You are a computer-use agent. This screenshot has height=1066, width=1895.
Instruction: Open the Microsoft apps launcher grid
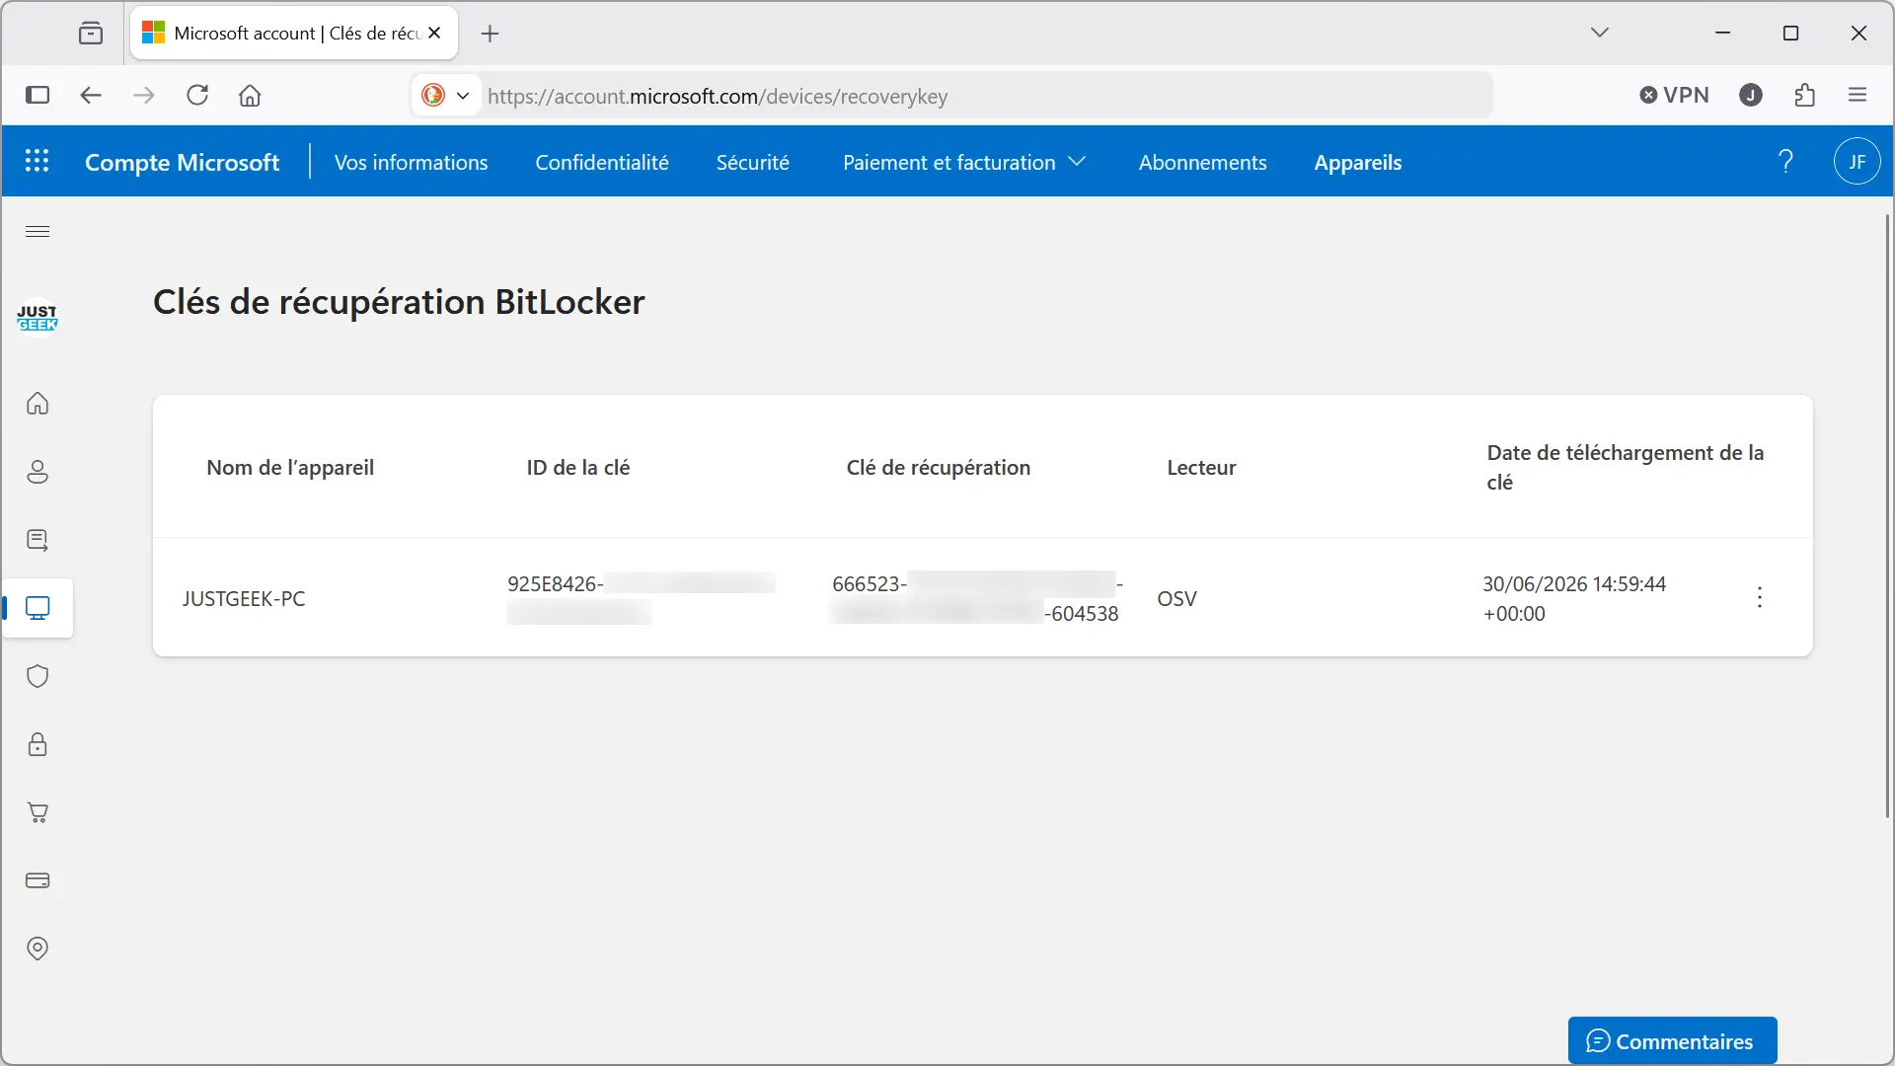click(x=37, y=161)
